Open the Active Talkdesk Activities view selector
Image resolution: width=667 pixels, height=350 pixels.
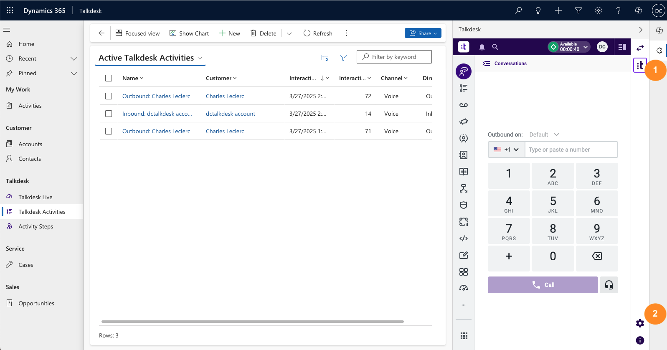[150, 58]
